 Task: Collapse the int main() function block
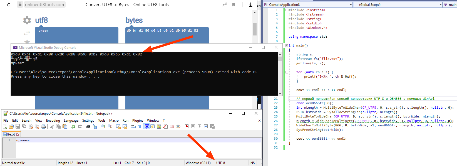click(287, 45)
